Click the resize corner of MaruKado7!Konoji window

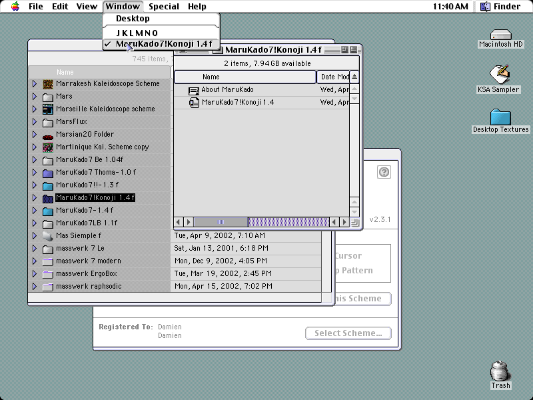(x=354, y=223)
